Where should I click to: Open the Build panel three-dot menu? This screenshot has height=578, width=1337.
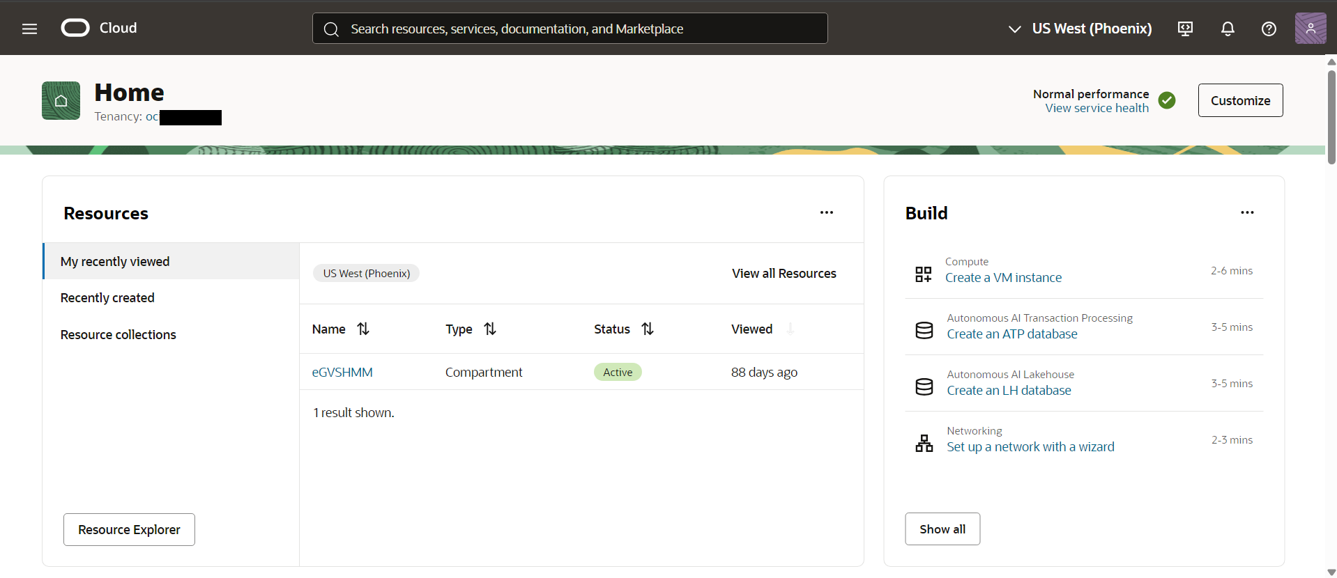pyautogui.click(x=1247, y=212)
